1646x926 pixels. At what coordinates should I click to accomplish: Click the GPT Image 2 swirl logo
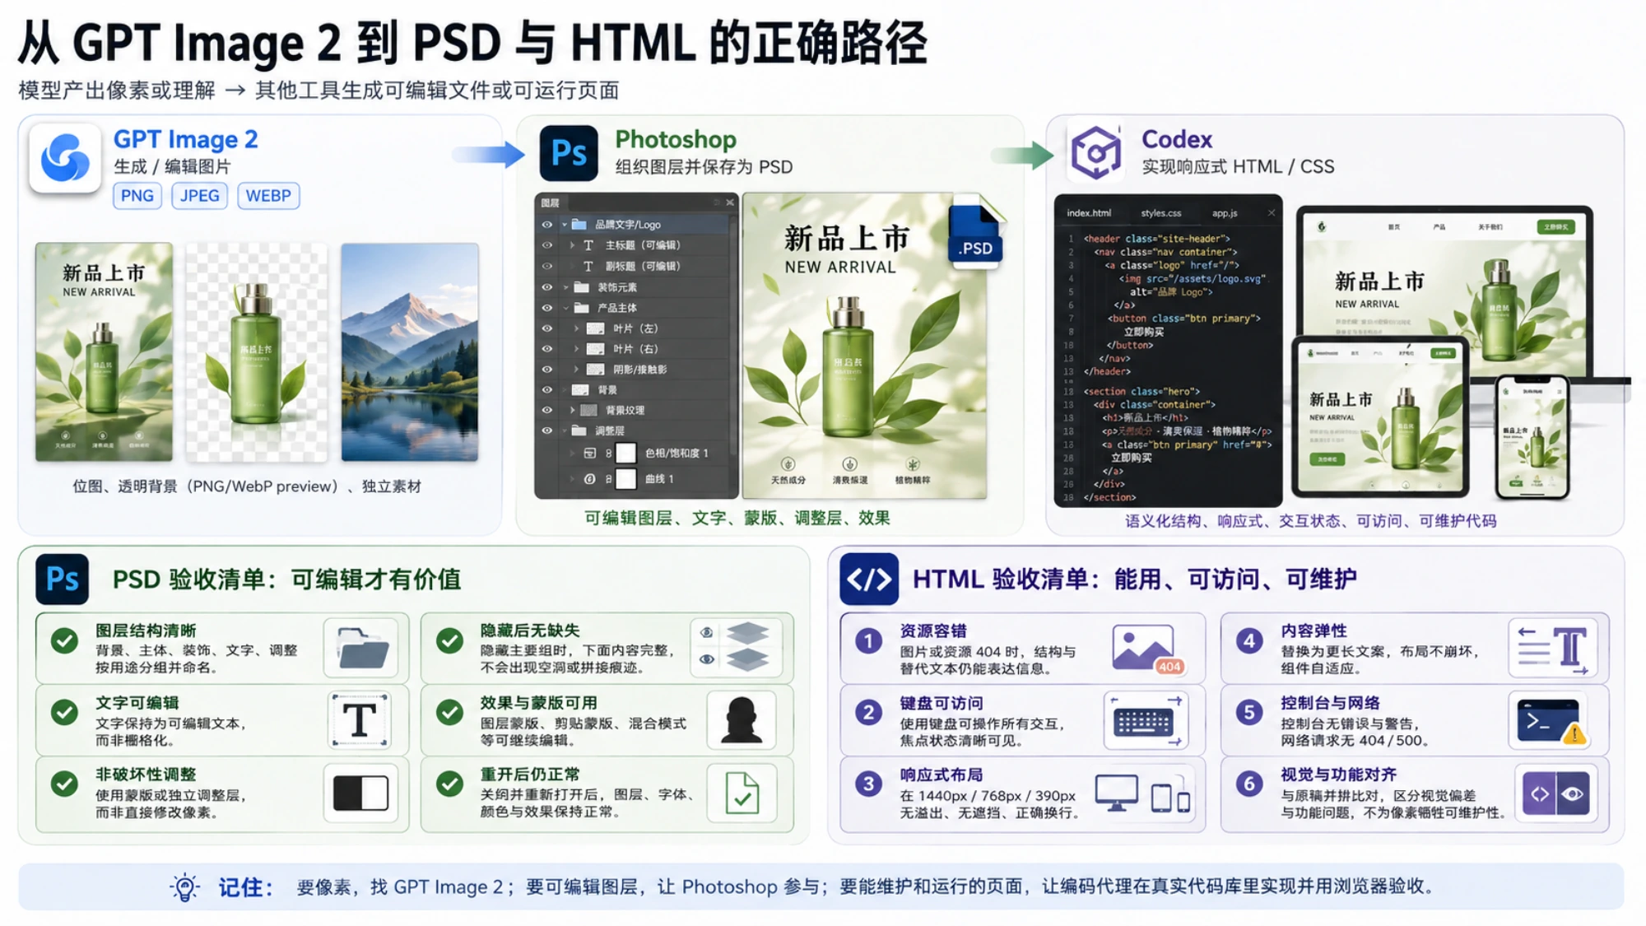pos(65,157)
